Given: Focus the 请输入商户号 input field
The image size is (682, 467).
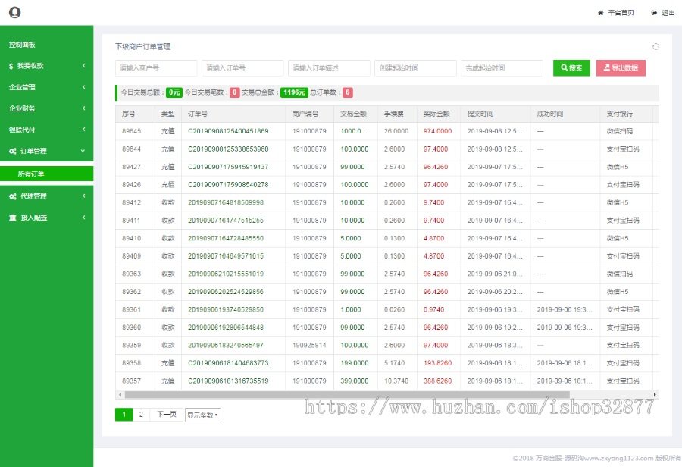Looking at the screenshot, I should 156,68.
